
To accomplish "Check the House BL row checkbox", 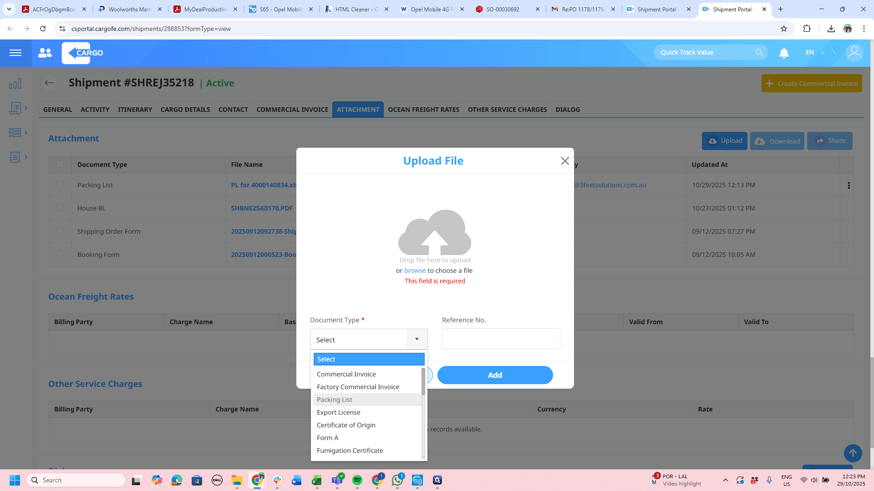I will click(x=60, y=208).
